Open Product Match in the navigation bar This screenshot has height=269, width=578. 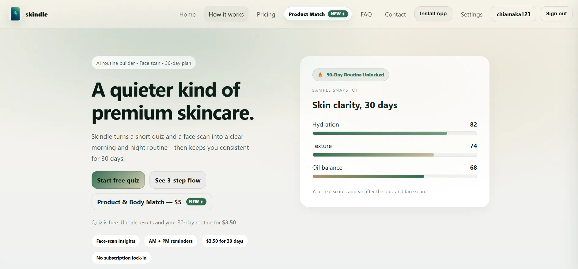[318, 14]
